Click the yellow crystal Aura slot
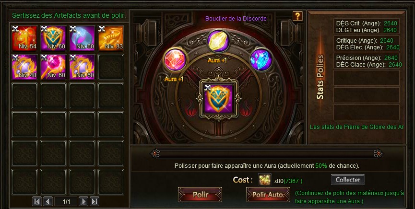 [x=218, y=41]
